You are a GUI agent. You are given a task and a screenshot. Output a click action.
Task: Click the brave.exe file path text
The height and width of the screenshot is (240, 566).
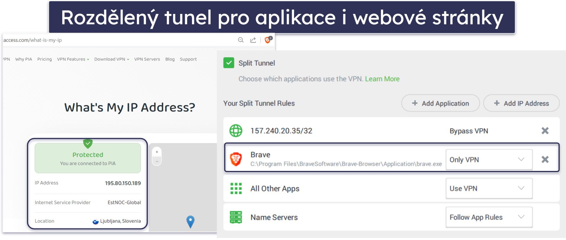point(346,164)
